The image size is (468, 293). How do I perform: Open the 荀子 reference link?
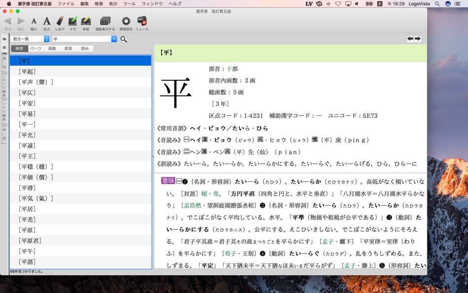coord(231,254)
